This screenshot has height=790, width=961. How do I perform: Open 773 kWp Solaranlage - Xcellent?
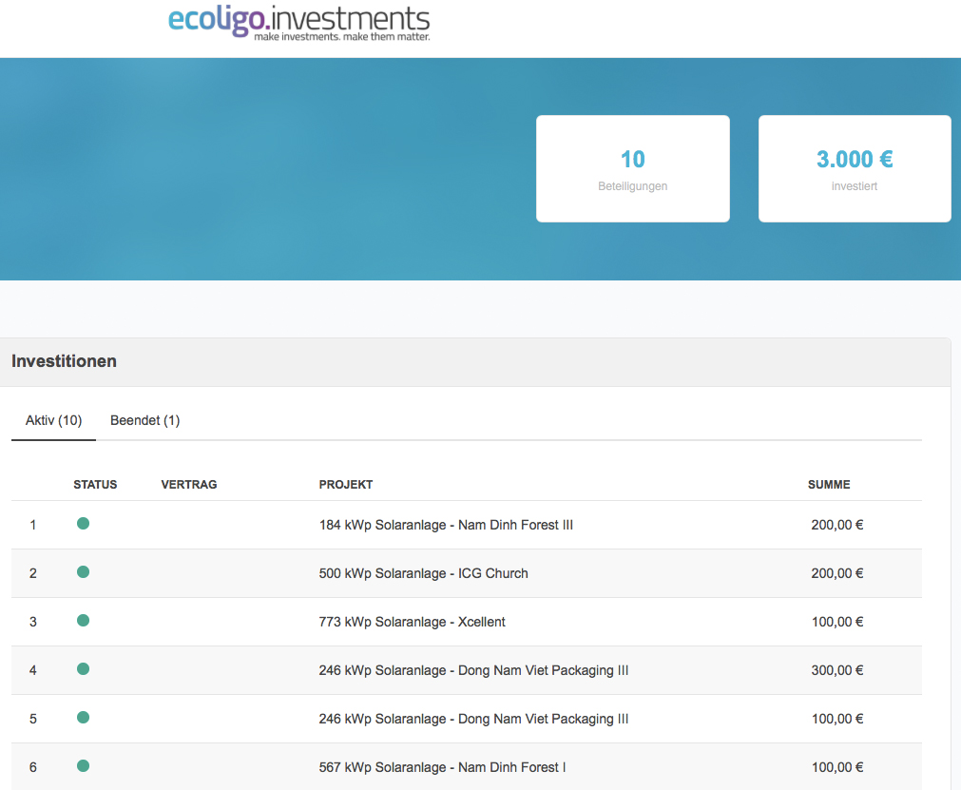(x=412, y=622)
